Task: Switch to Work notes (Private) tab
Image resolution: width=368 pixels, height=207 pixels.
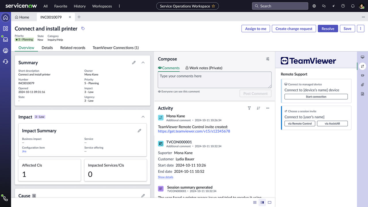Action: pyautogui.click(x=204, y=68)
